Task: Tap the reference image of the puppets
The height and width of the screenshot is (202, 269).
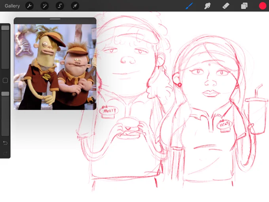Action: [55, 67]
